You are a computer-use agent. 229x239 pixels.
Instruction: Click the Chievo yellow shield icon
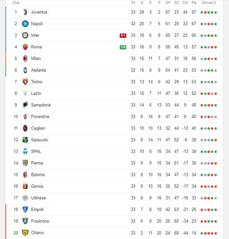pyautogui.click(x=25, y=232)
